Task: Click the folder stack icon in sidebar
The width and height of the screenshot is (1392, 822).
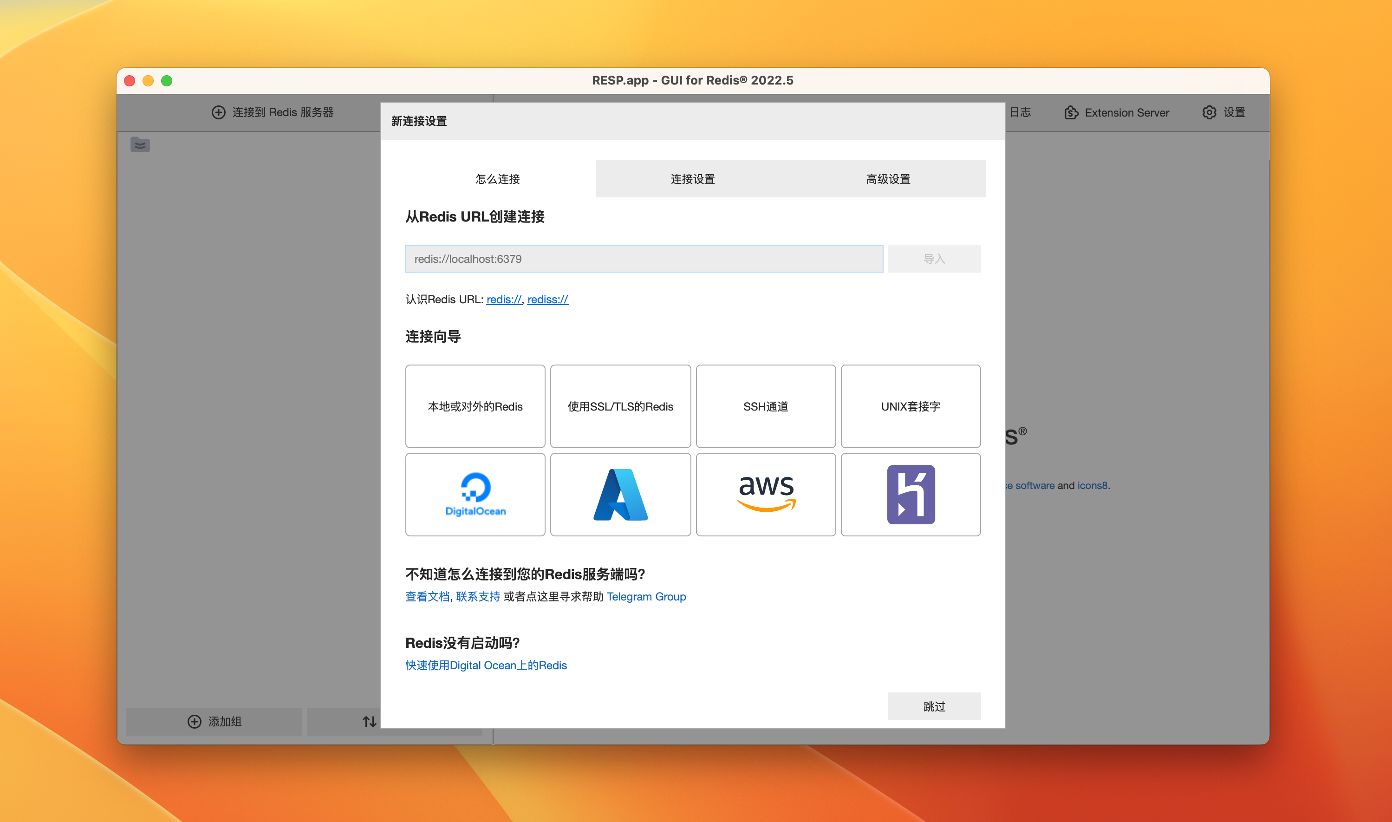Action: [x=140, y=144]
